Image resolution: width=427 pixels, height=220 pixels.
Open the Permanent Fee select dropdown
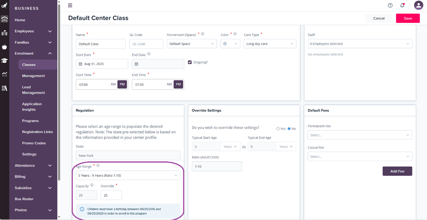click(x=359, y=135)
